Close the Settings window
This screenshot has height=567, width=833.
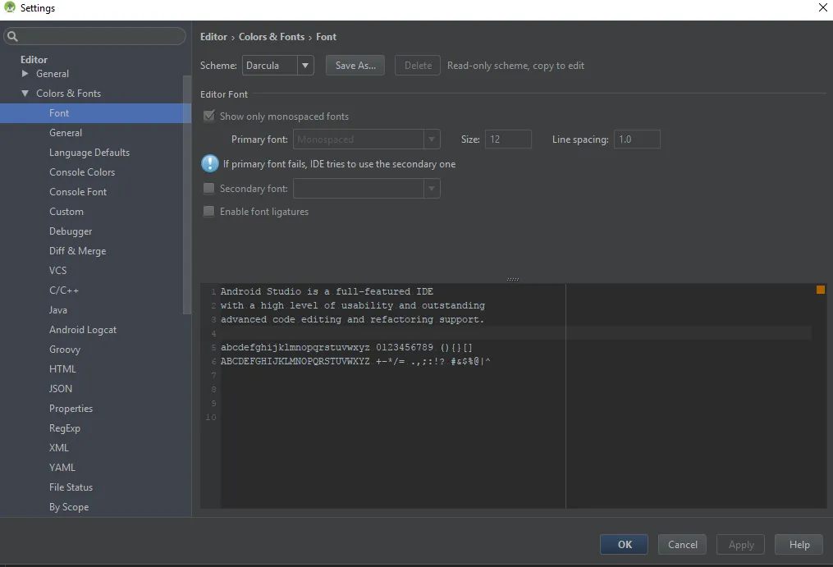(x=822, y=7)
